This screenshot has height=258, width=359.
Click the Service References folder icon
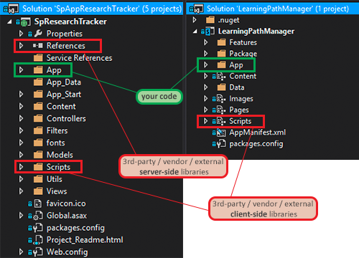(38, 58)
